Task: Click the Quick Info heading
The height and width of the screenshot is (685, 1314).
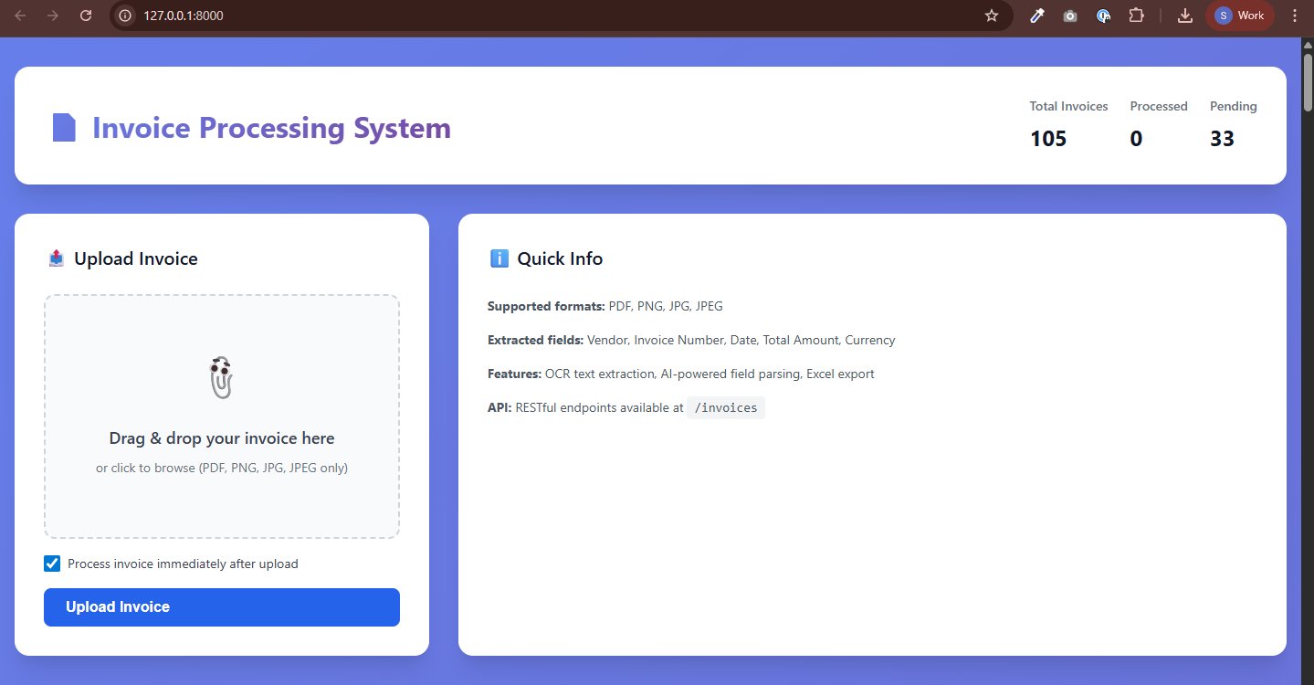Action: coord(560,258)
